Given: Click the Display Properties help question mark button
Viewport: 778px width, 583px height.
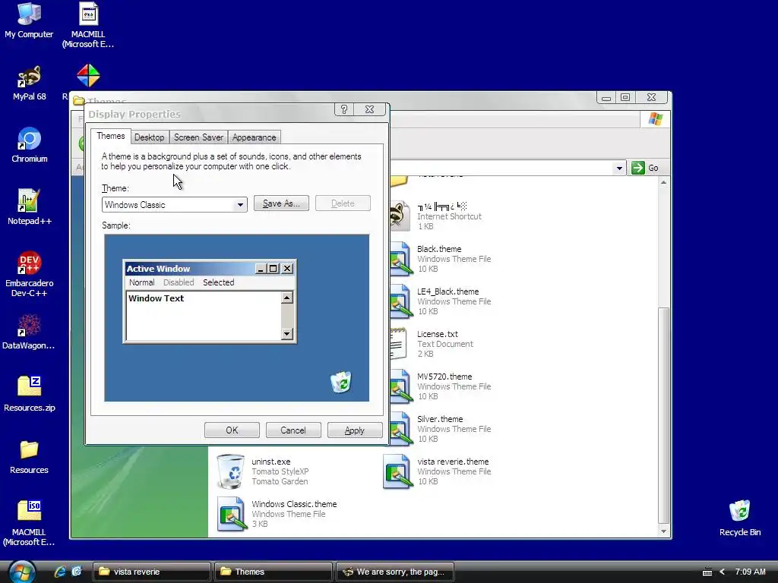Looking at the screenshot, I should click(344, 109).
